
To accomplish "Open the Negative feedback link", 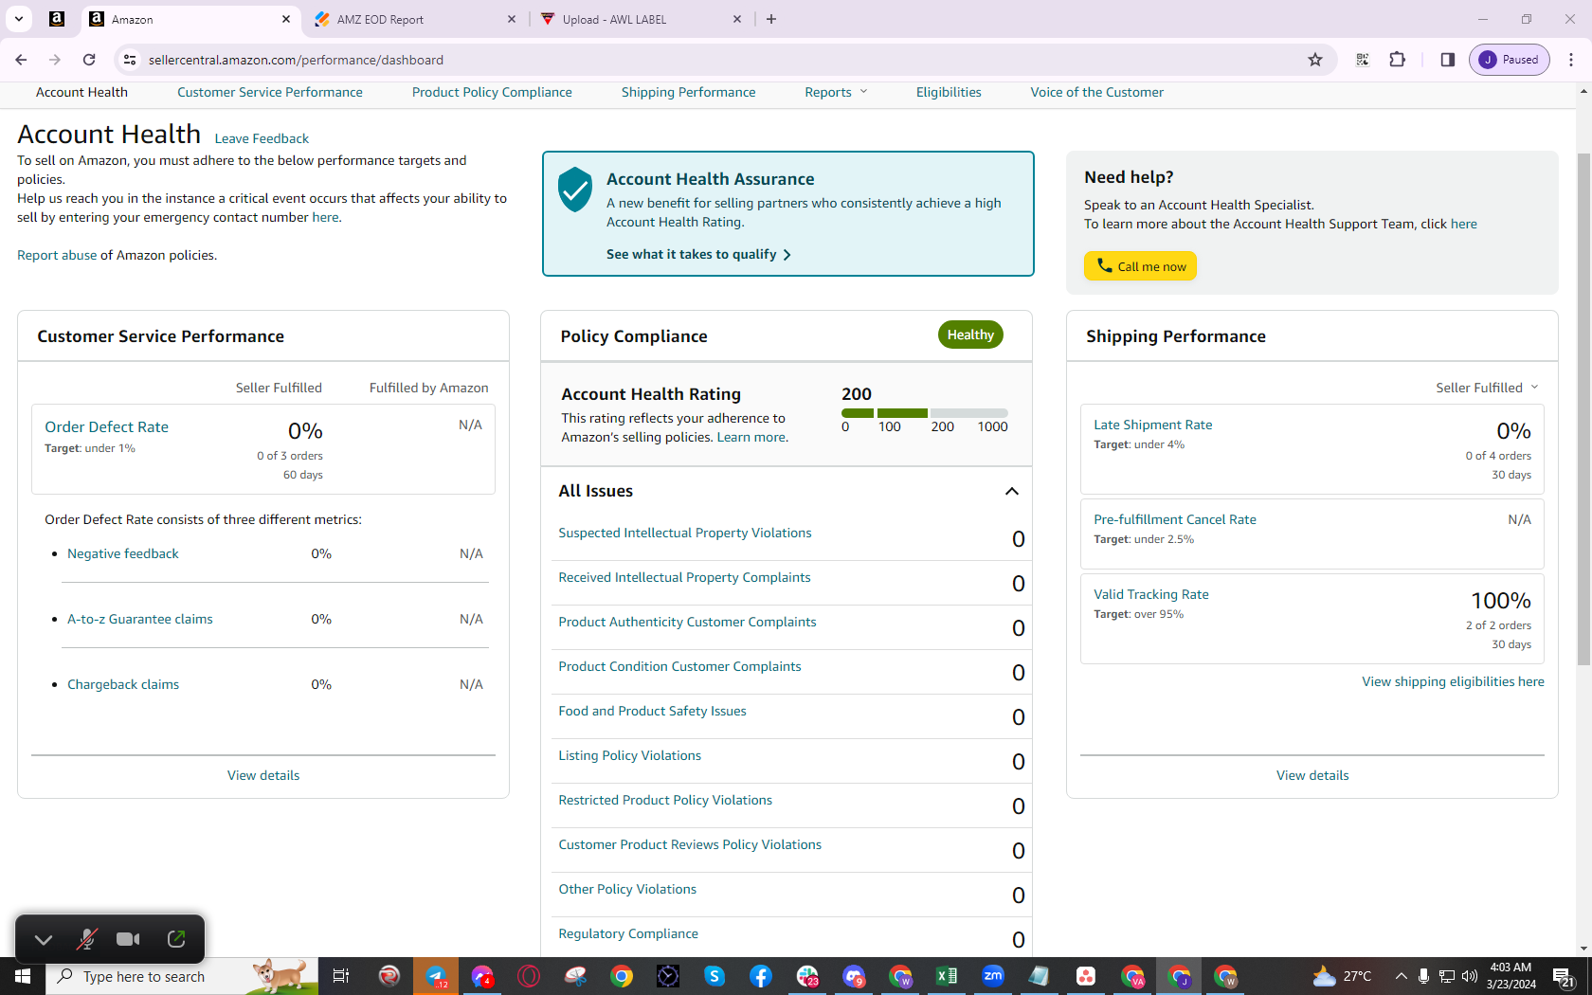I will (123, 553).
